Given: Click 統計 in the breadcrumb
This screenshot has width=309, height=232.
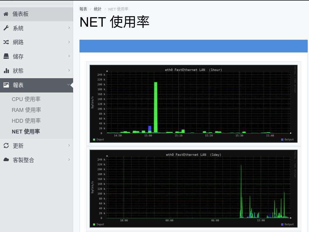Looking at the screenshot, I should [x=98, y=9].
